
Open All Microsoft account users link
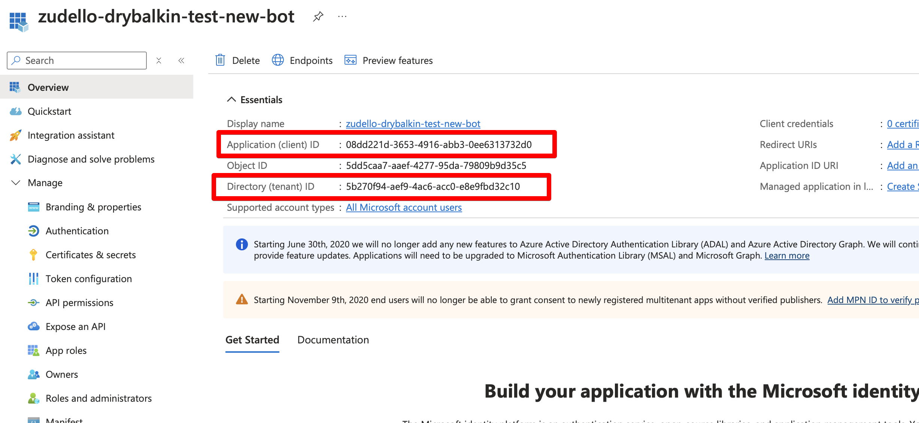point(404,207)
